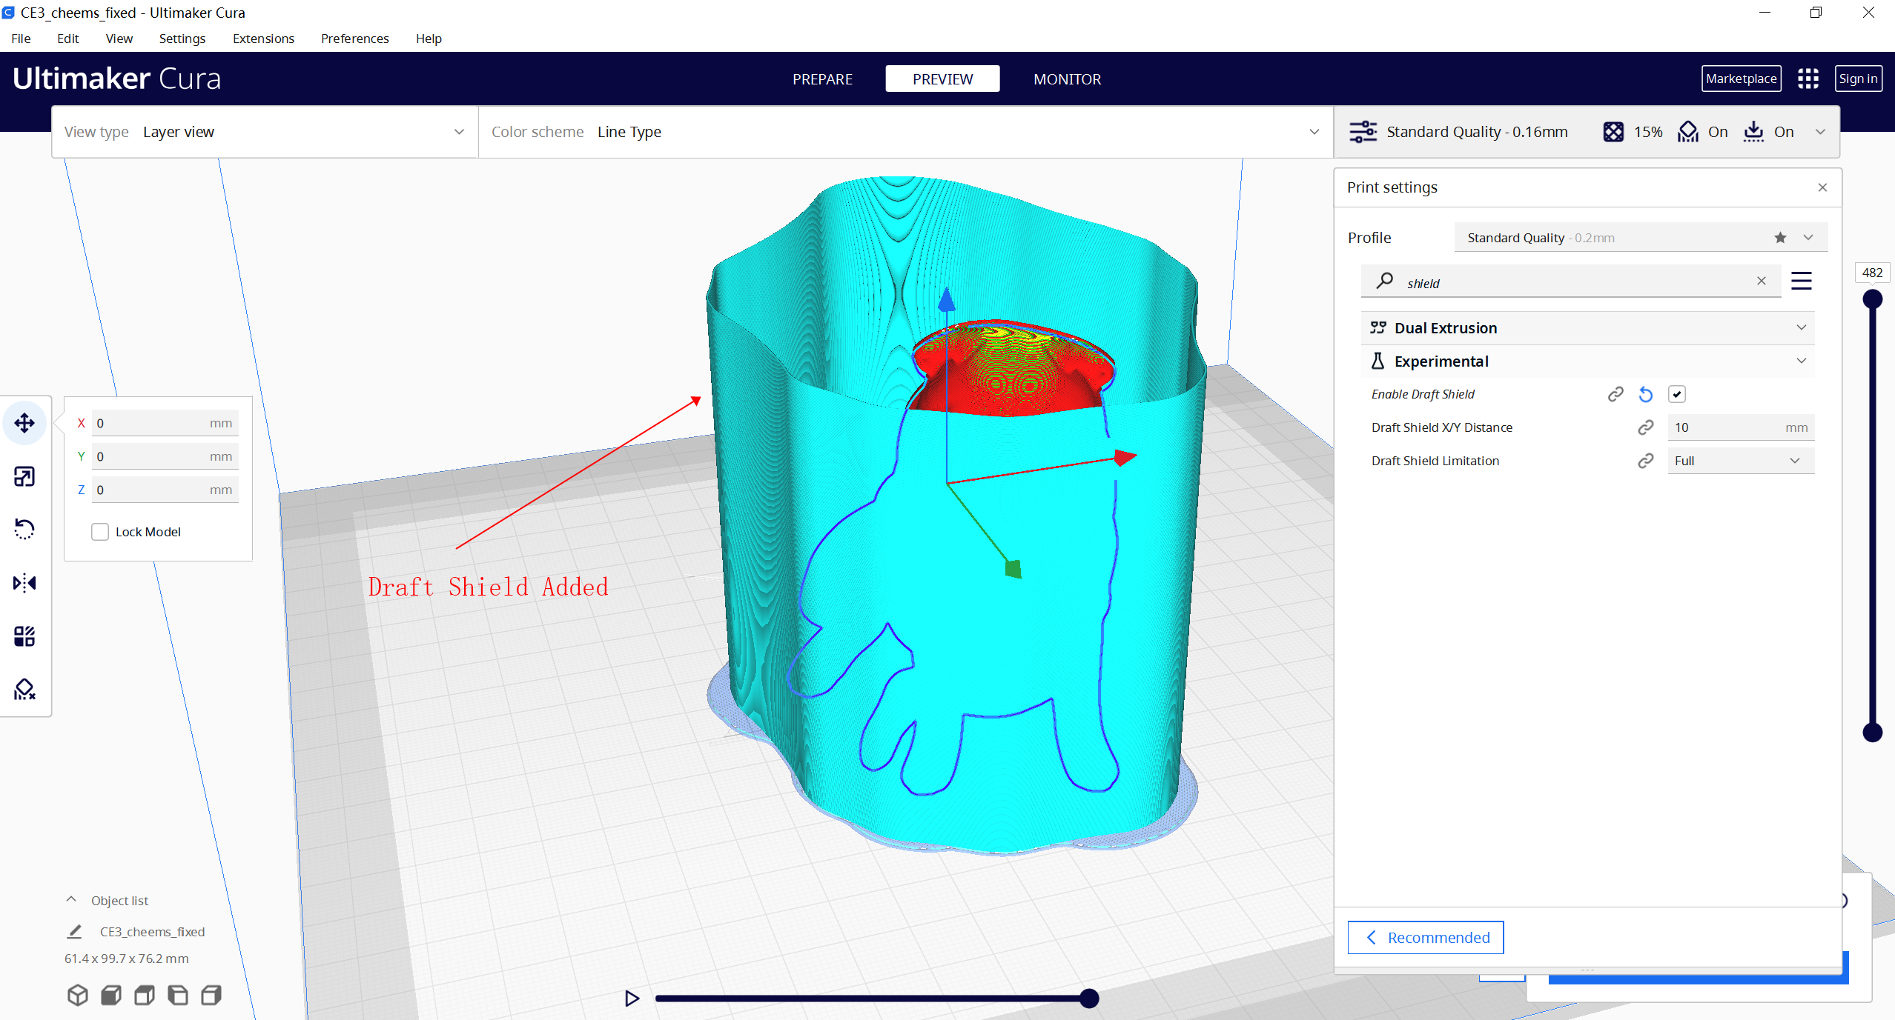1895x1020 pixels.
Task: Collapse the Experimental category
Action: point(1587,361)
